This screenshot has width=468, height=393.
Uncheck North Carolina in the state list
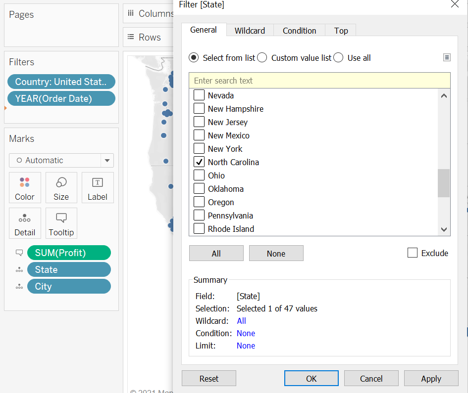199,162
